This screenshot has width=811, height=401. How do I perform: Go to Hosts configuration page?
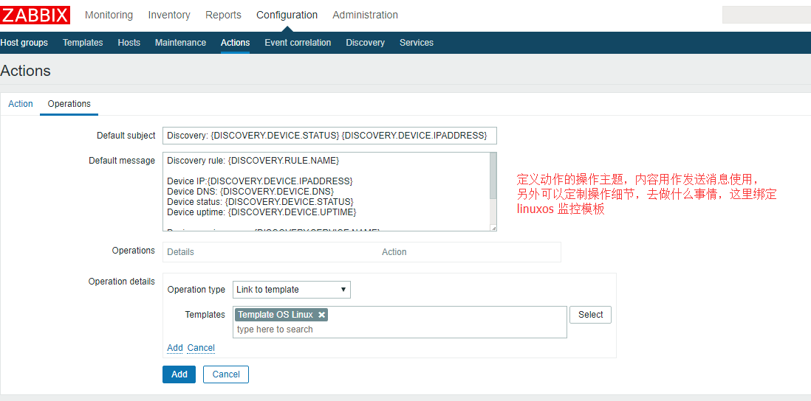pos(129,43)
